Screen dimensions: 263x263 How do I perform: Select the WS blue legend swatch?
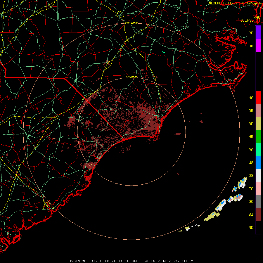(x=258, y=162)
